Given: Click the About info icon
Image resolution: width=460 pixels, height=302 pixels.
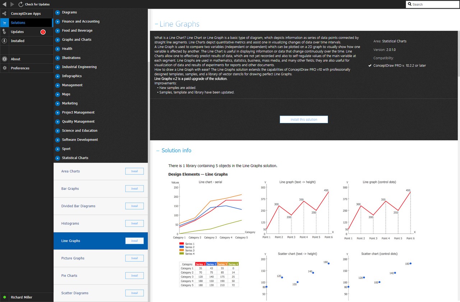Looking at the screenshot, I should coord(4,59).
